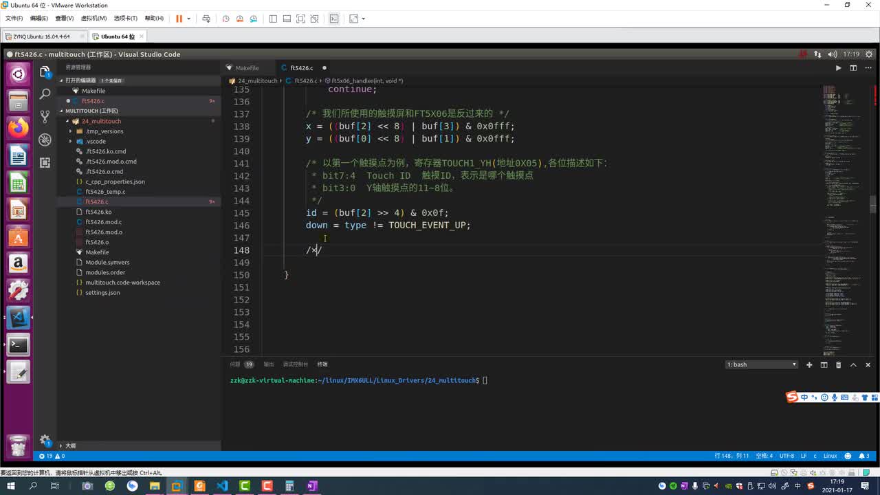Open LibreOffice Calc from launcher
The image size is (880, 495).
pos(19,183)
